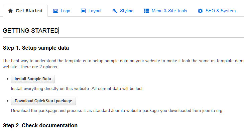
Task: Click the Step 2 Check documentation heading
Action: [x=40, y=126]
